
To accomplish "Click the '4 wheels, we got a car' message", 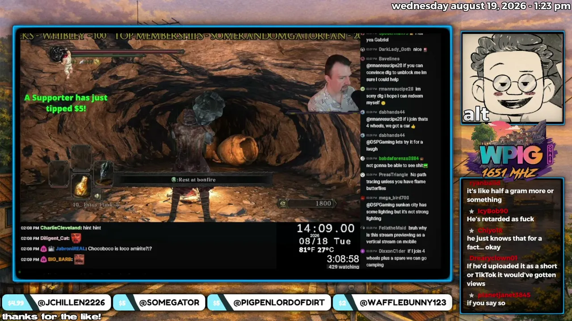I will 397,123.
